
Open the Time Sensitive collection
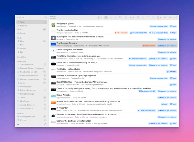32,65
